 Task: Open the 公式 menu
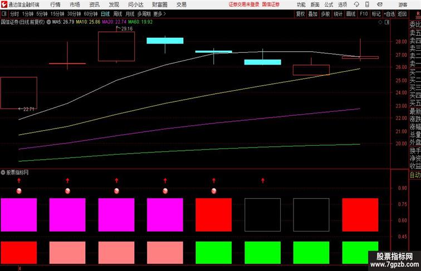click(329, 4)
